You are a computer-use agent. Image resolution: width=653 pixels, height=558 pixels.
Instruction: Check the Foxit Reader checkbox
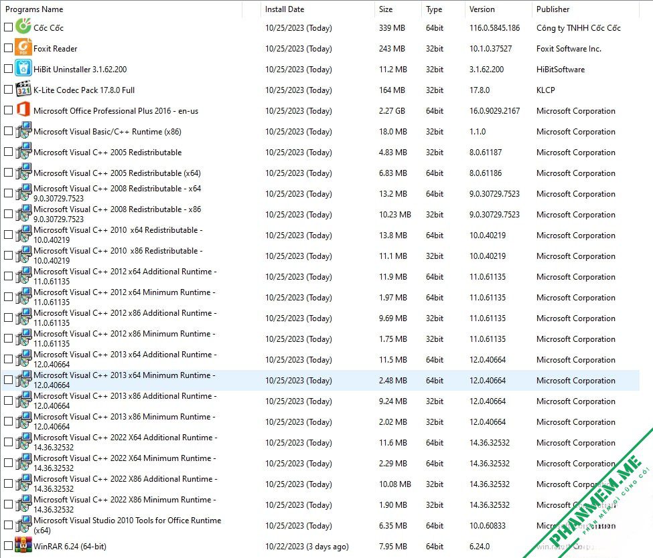[x=8, y=48]
